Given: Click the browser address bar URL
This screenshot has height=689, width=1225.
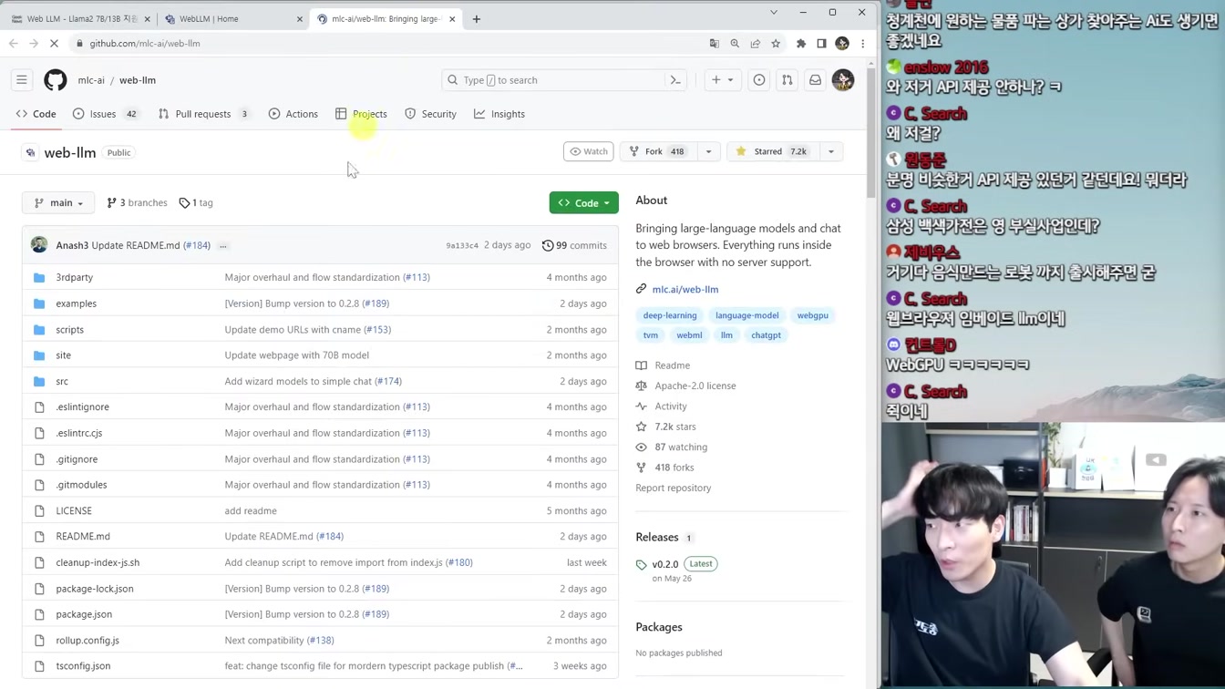Looking at the screenshot, I should tap(145, 43).
